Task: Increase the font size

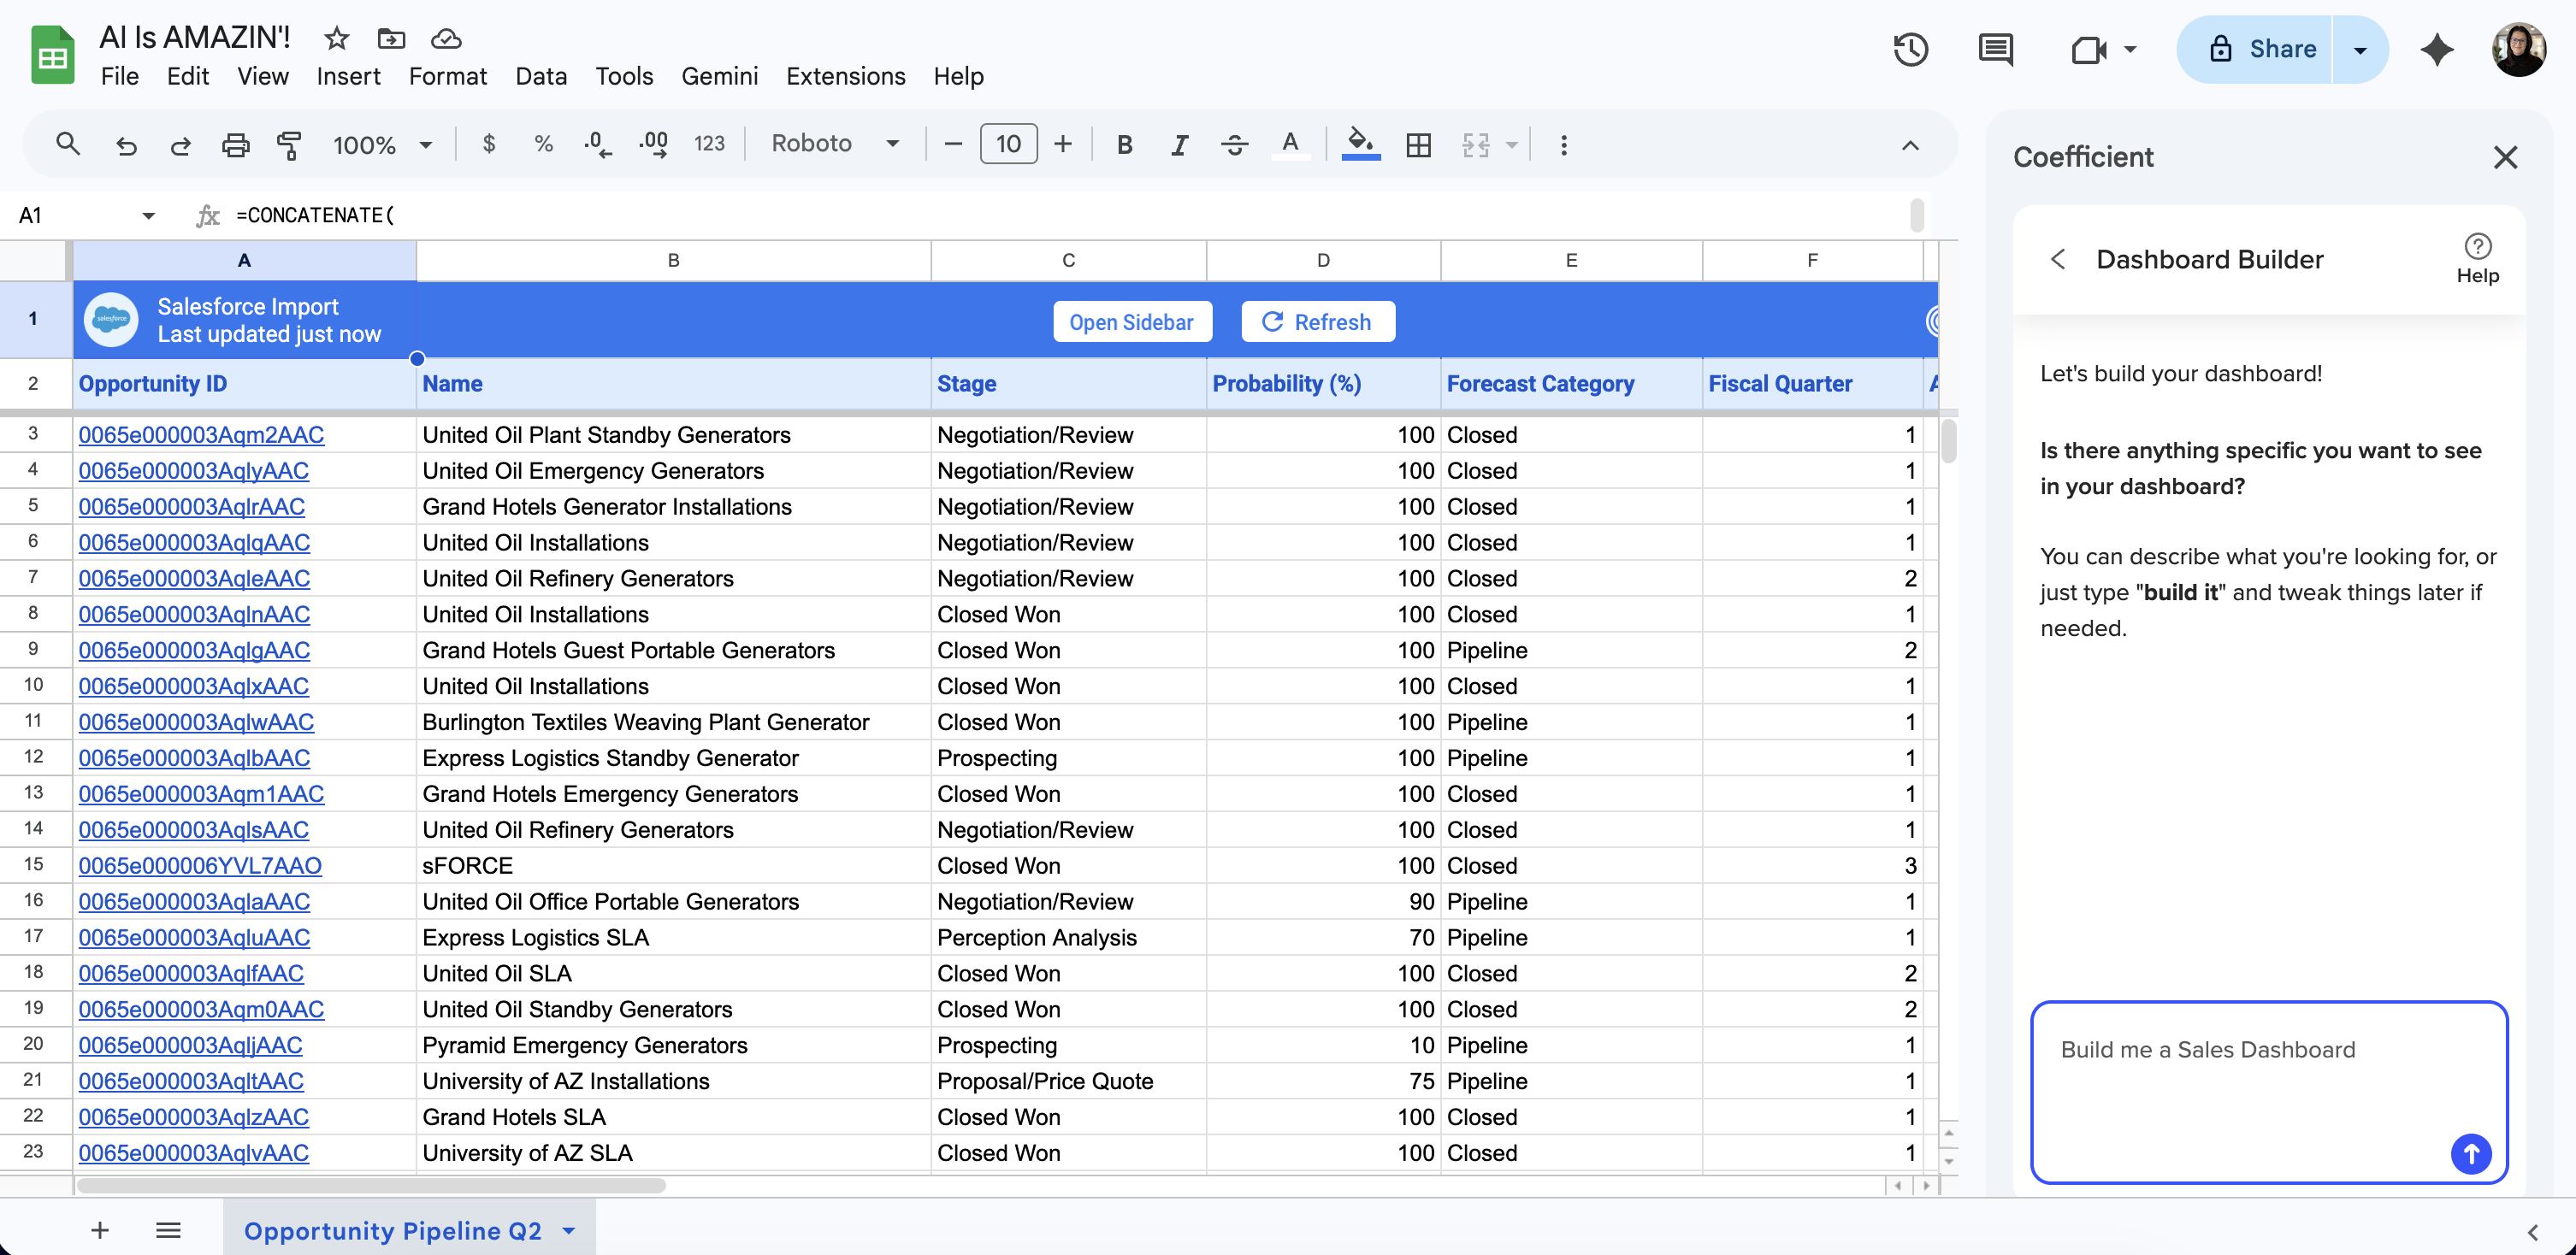Action: click(x=1063, y=144)
